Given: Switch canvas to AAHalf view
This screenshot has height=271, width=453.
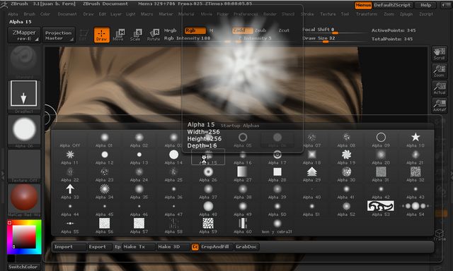Looking at the screenshot, I should (x=439, y=105).
